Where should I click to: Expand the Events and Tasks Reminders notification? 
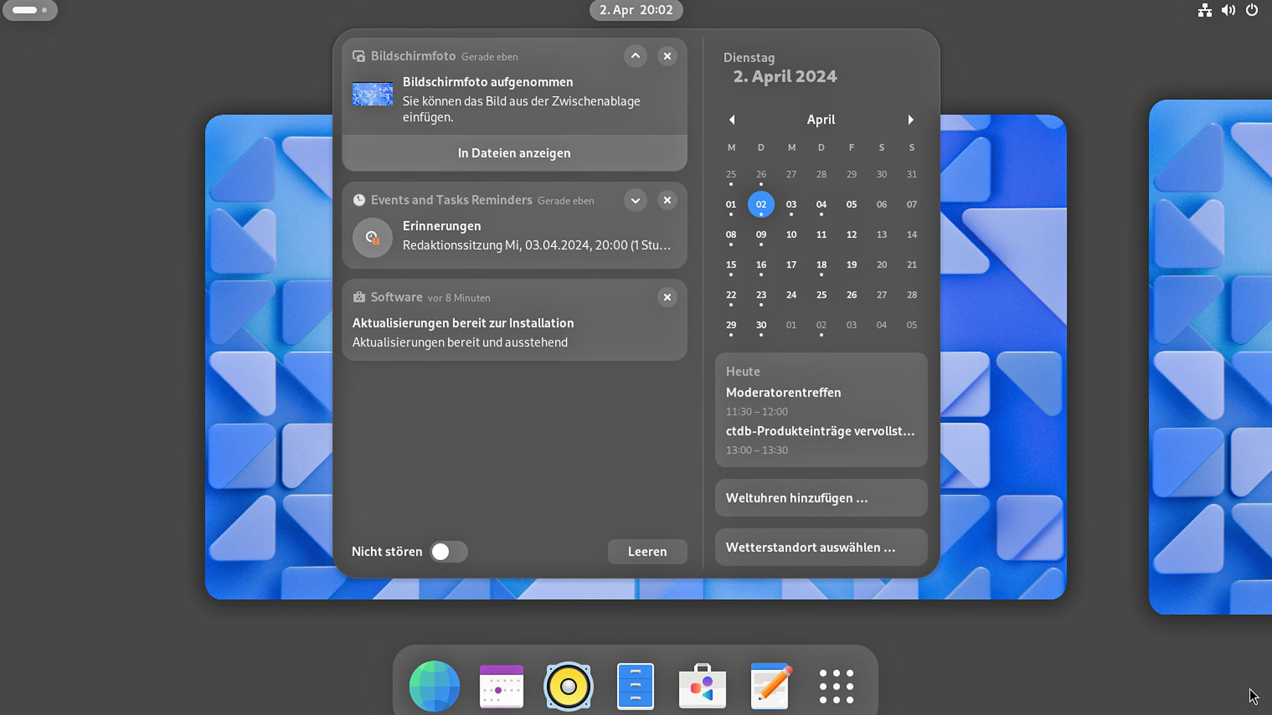point(635,200)
